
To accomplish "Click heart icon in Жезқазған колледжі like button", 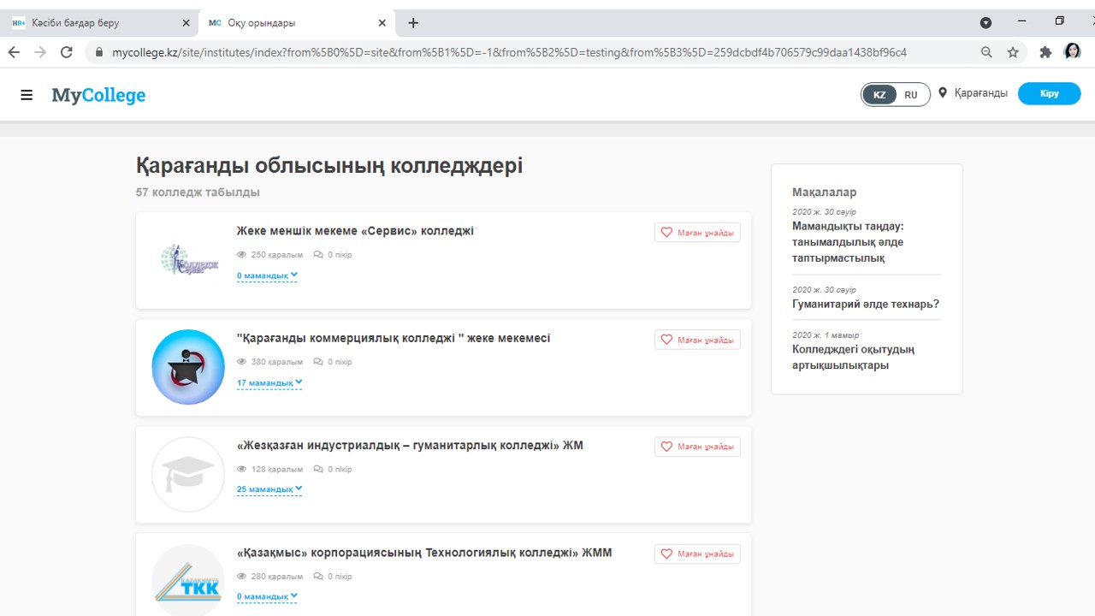I will pos(667,447).
